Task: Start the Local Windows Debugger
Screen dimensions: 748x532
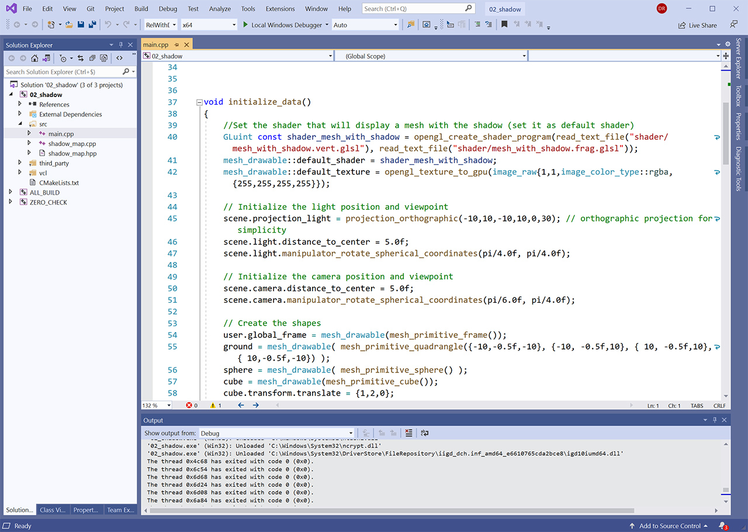Action: (x=282, y=25)
